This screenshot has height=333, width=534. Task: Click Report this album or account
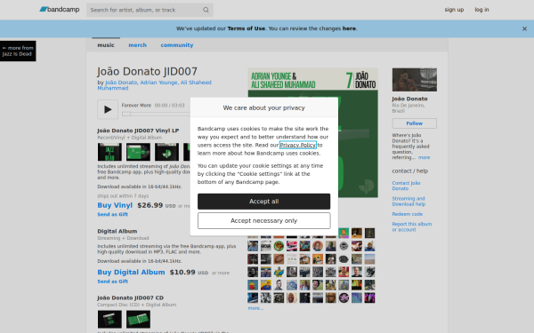click(x=412, y=226)
